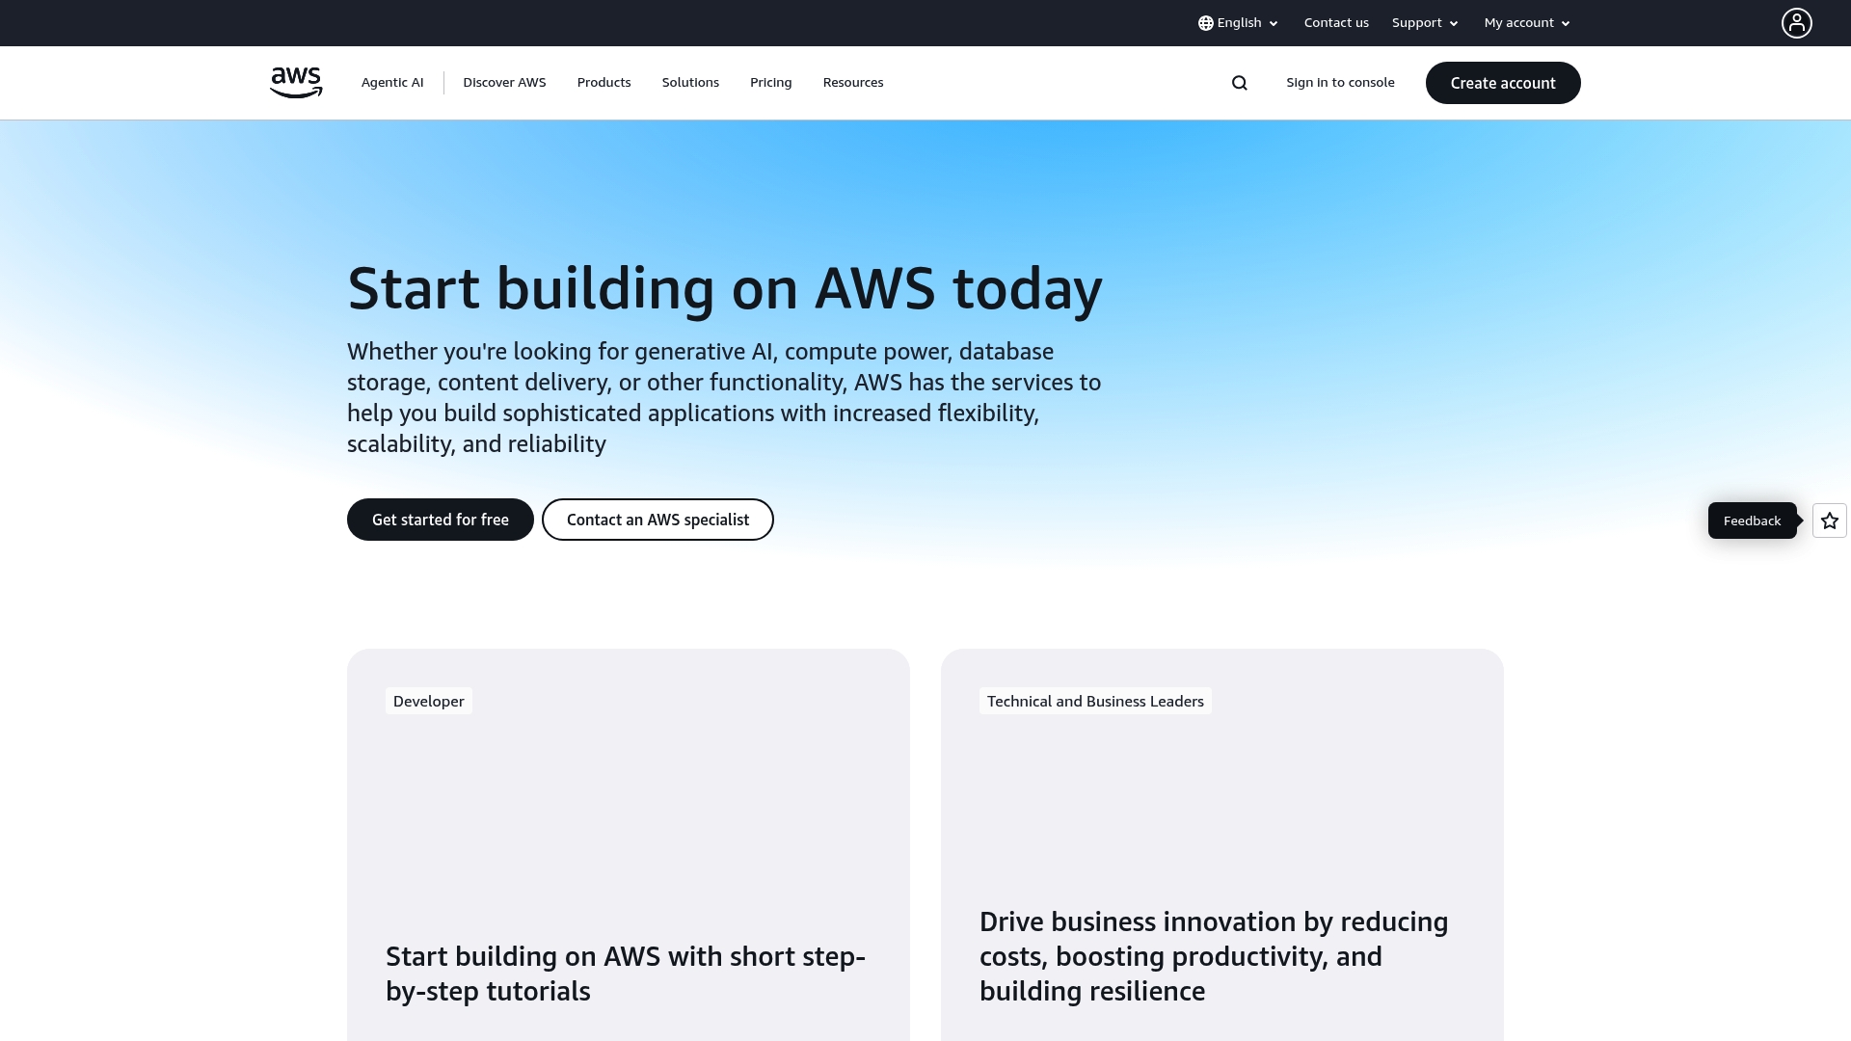Click Get started for free
Screen dimensions: 1851x1041
440,520
